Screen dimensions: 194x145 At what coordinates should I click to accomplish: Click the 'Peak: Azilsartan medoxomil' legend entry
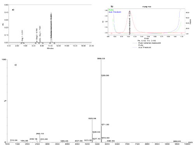[149, 43]
